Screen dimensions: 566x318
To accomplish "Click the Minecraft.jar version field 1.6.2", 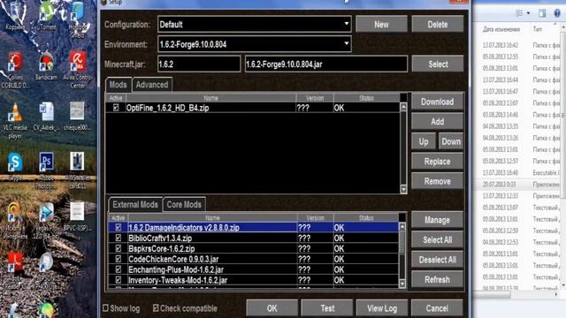I will [x=199, y=64].
